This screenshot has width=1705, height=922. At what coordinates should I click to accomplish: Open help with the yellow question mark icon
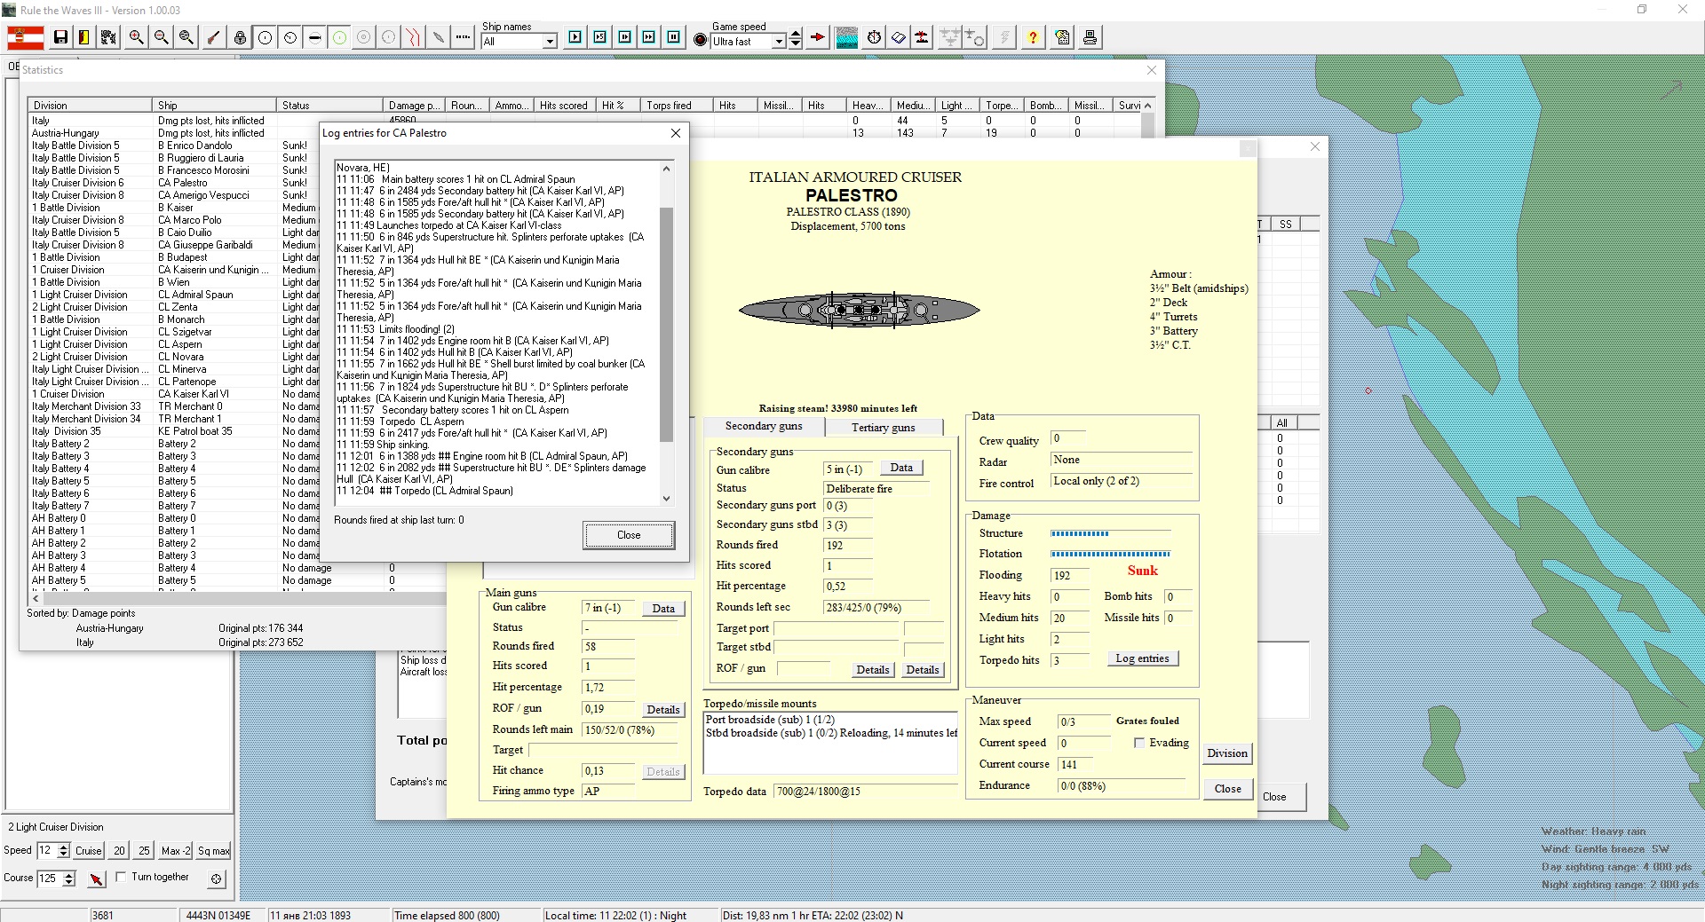coord(1032,37)
